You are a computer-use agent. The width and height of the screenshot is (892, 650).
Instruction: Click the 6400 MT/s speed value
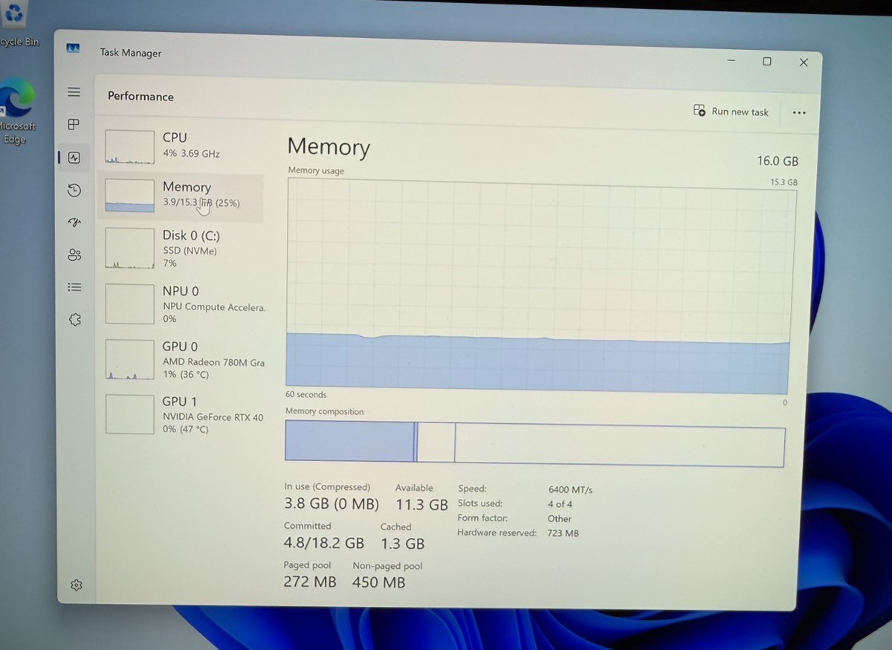(570, 489)
